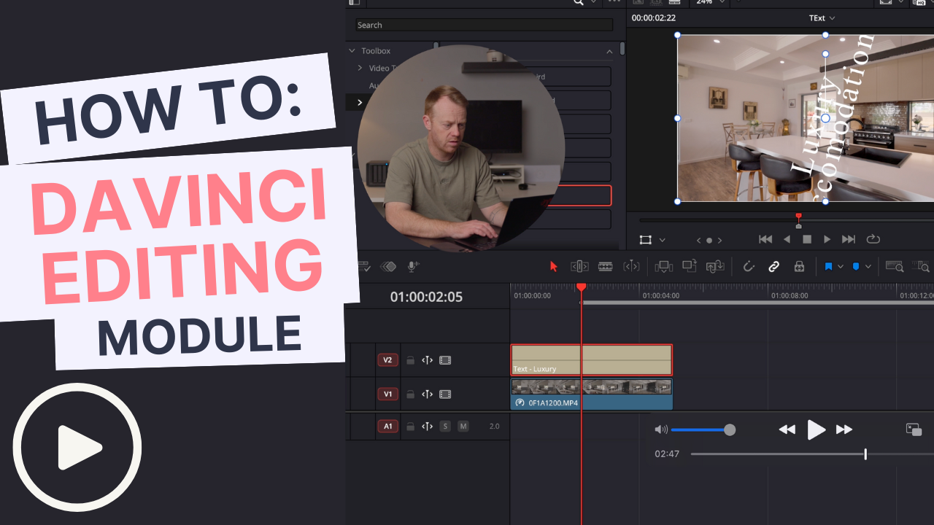934x525 pixels.
Task: Select the 0F1A1200.MP4 video clip
Action: 591,394
